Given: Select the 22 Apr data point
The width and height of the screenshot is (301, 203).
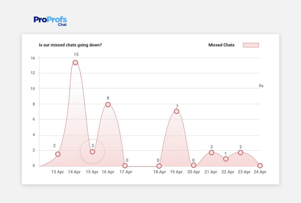Looking at the screenshot, I should pyautogui.click(x=226, y=159).
